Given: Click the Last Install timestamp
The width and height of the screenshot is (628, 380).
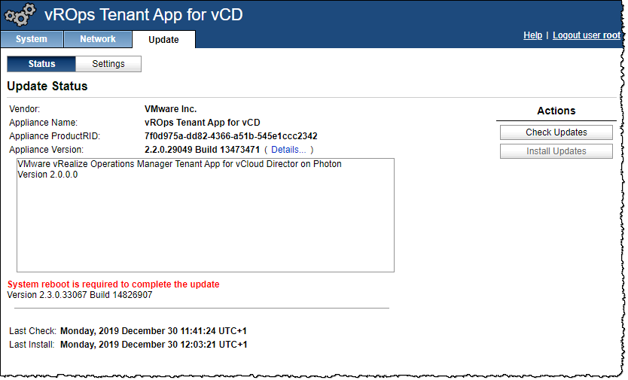Looking at the screenshot, I should click(x=154, y=345).
